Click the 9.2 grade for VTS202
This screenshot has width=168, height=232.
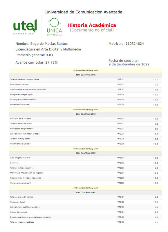[156, 124]
